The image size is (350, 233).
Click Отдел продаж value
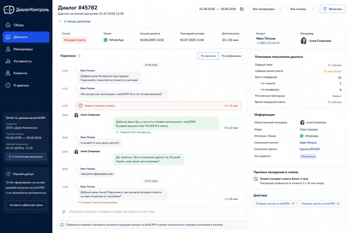pyautogui.click(x=309, y=129)
